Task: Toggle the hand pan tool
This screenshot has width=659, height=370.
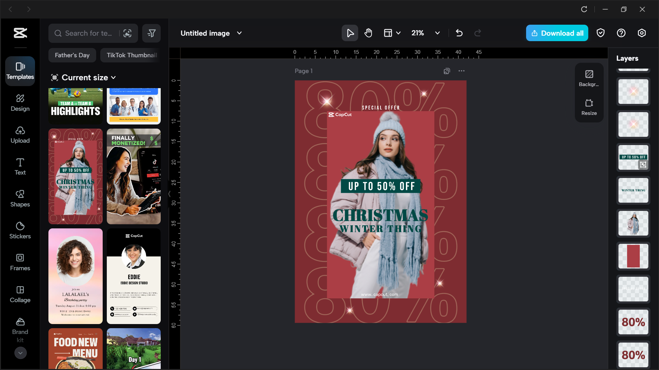Action: click(x=368, y=33)
